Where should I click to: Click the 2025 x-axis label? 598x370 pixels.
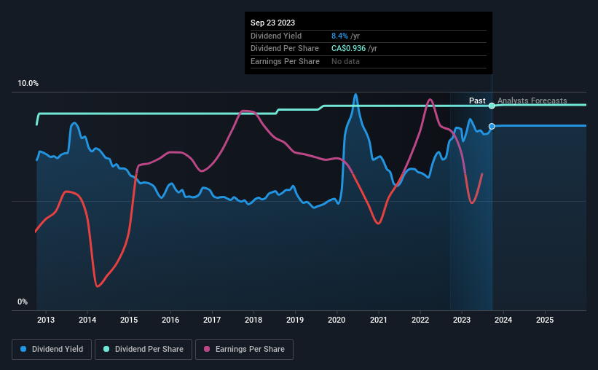point(545,320)
